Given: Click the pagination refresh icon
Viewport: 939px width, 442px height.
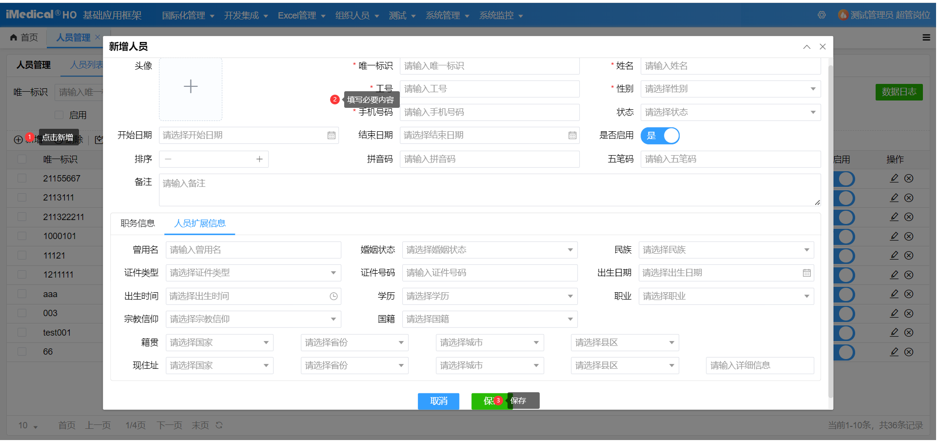Looking at the screenshot, I should click(219, 425).
